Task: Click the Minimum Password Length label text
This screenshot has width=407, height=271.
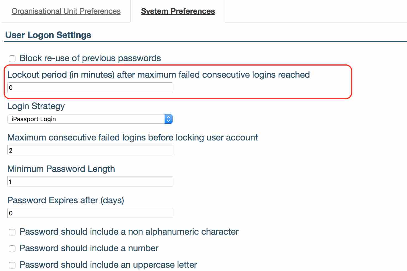Action: click(x=61, y=169)
